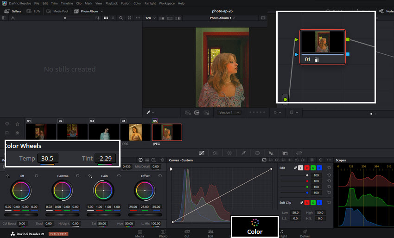394x238 pixels.
Task: Open the gallery three-dots options menu
Action: click(138, 18)
